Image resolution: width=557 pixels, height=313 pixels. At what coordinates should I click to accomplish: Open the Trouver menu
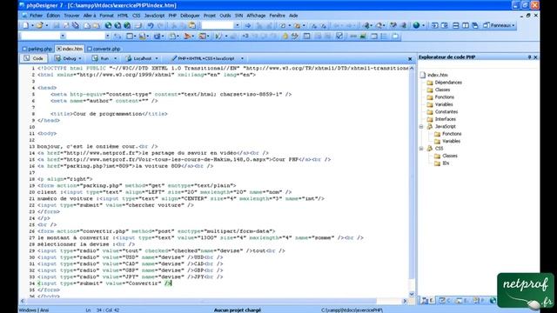point(71,16)
